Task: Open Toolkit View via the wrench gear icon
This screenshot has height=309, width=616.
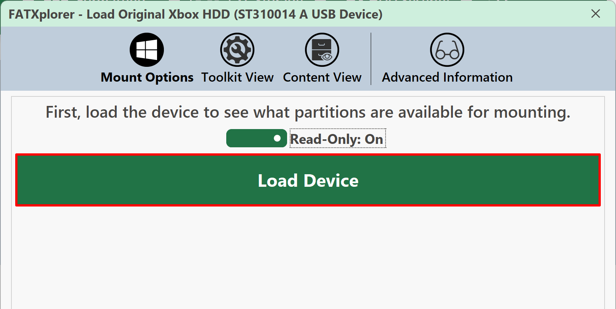Action: (x=237, y=50)
